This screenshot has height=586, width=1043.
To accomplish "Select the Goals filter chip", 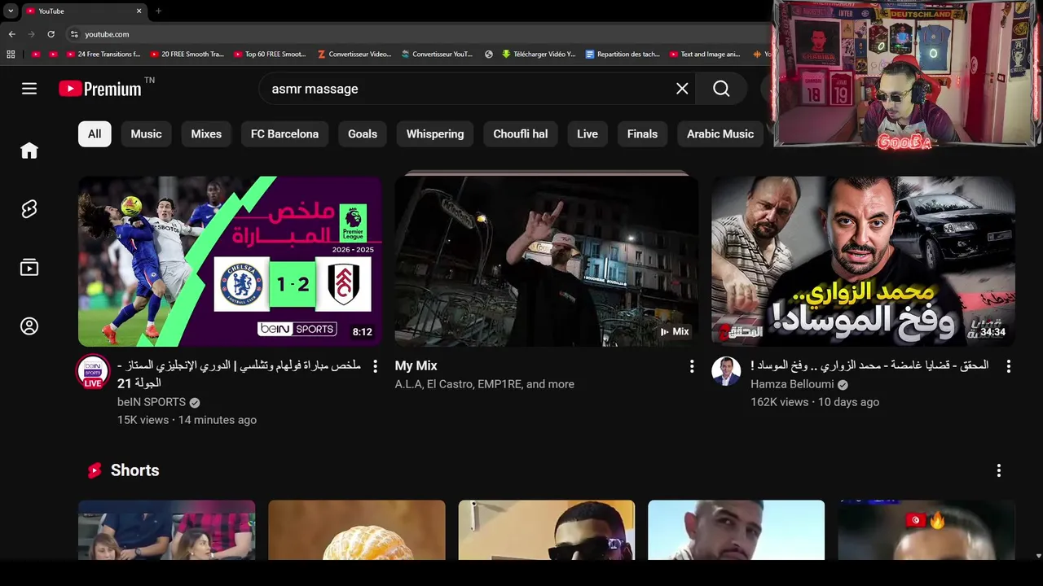I will click(363, 134).
